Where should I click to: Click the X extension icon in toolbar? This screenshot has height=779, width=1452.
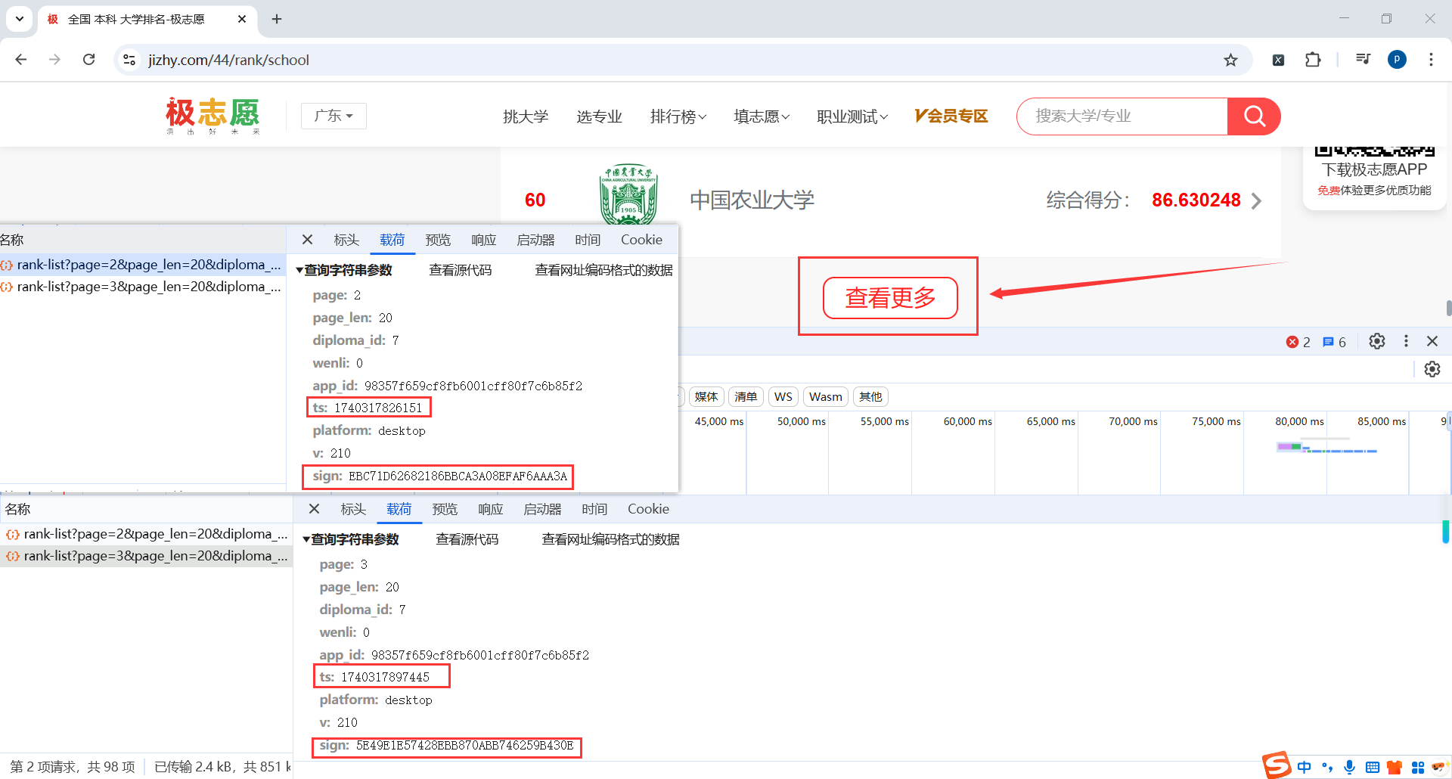coord(1278,60)
